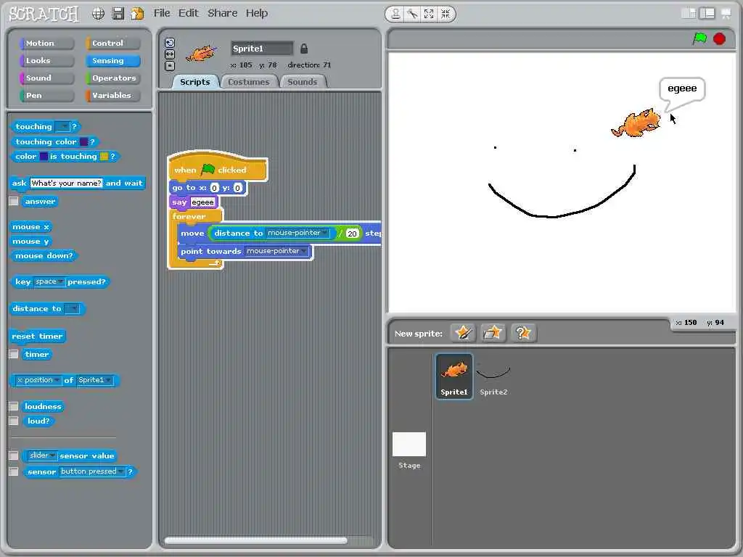Open the touching block dropdown
This screenshot has width=743, height=557.
[62, 126]
